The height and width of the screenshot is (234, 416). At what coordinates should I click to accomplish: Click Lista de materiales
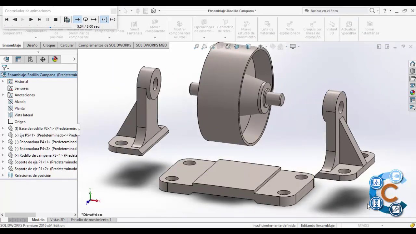(267, 28)
